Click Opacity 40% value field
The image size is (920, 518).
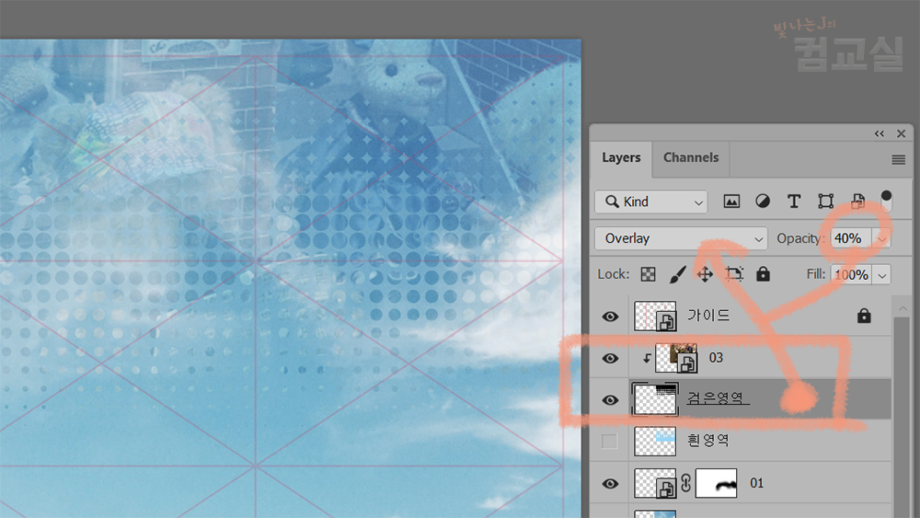[x=851, y=239]
